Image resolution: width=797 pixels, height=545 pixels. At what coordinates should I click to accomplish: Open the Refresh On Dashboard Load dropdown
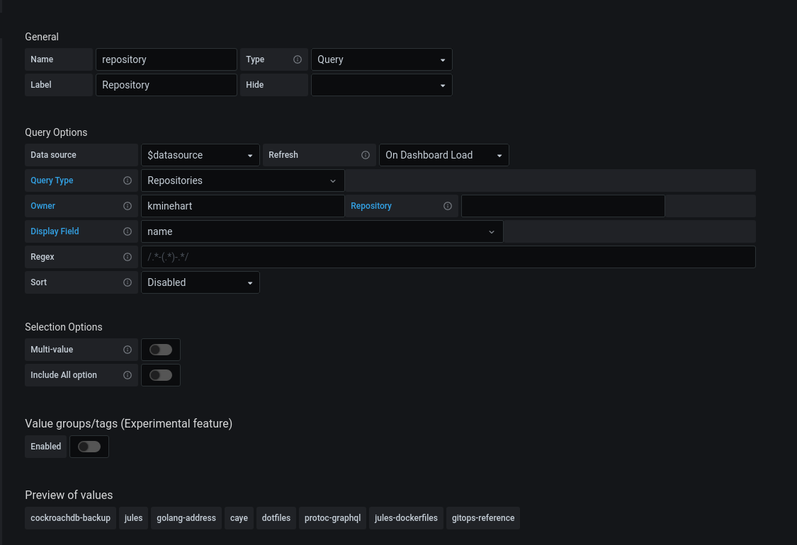tap(443, 155)
